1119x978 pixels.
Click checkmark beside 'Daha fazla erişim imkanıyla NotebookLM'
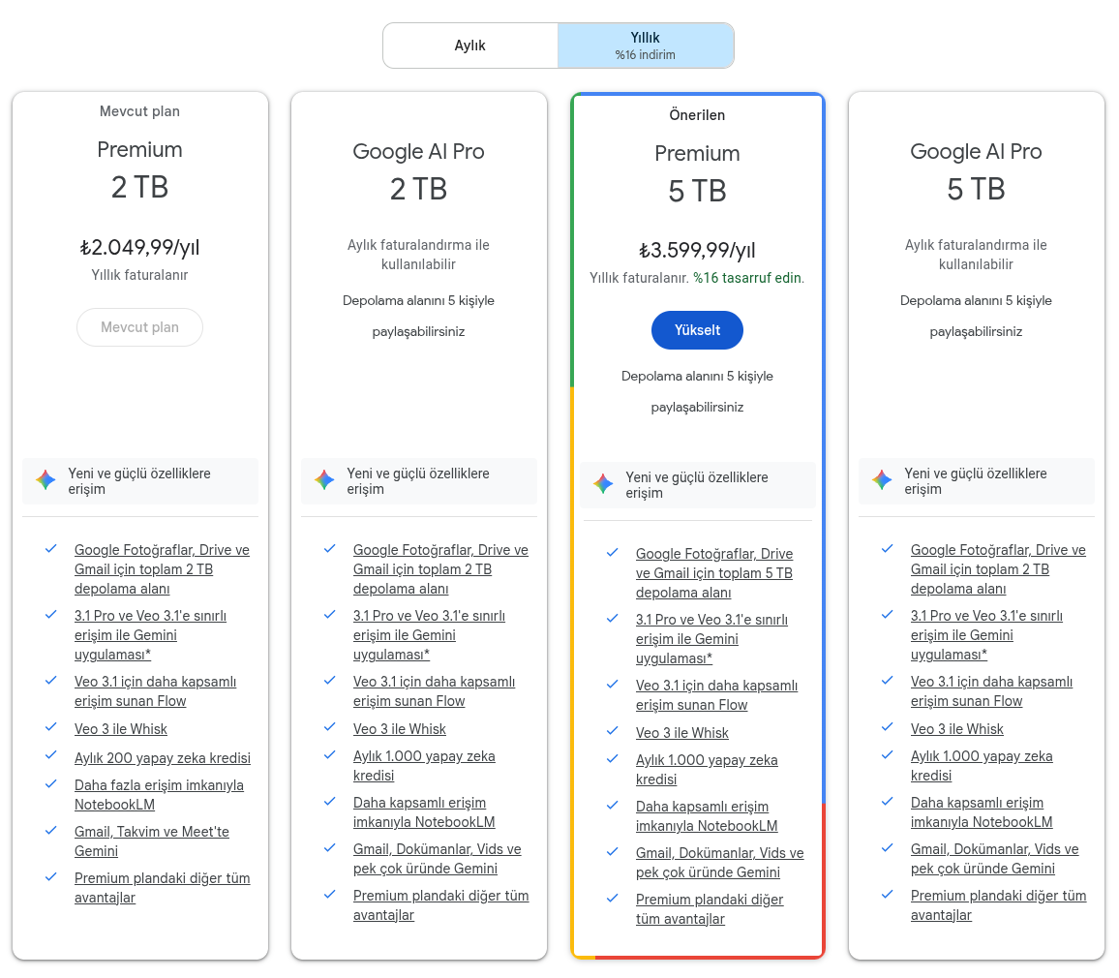[x=50, y=783]
